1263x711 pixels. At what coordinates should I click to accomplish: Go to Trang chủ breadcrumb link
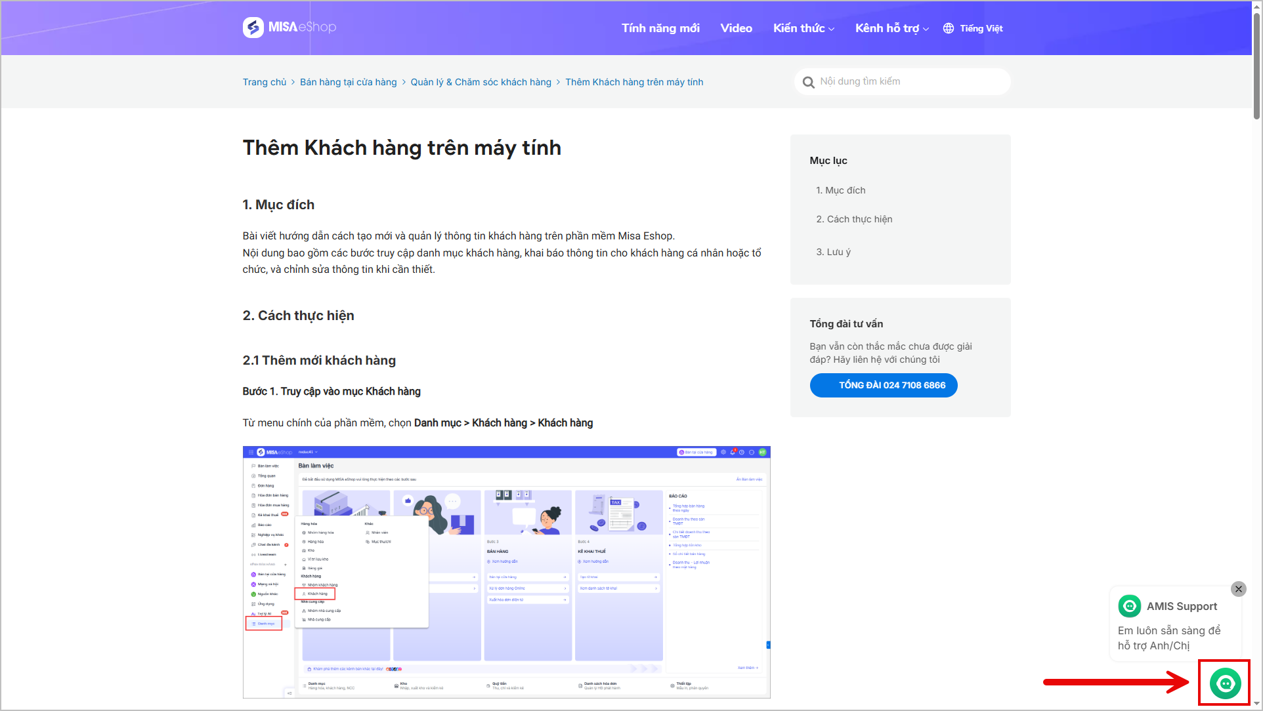coord(265,82)
